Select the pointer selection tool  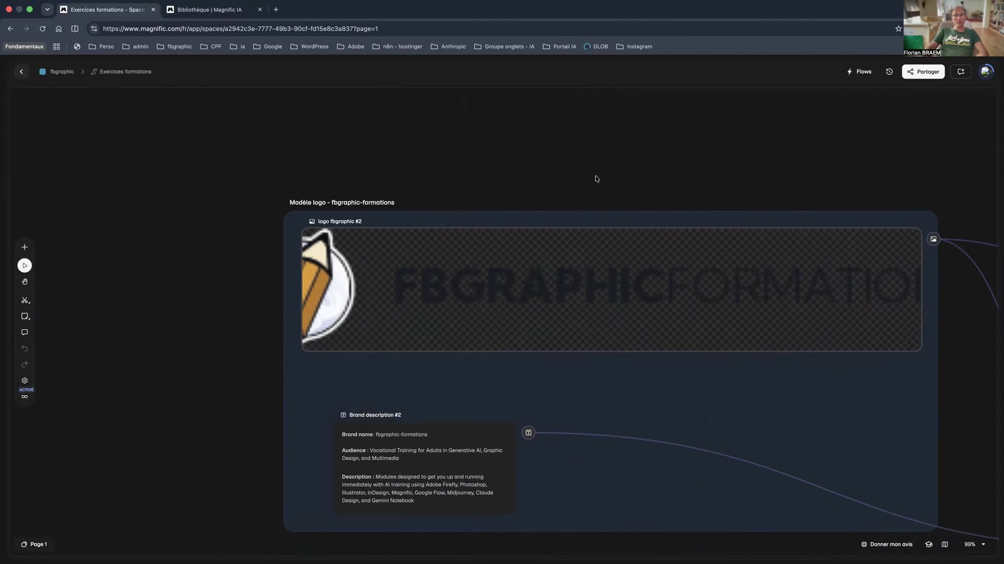coord(25,265)
